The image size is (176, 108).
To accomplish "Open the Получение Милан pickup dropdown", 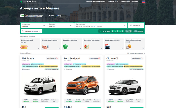I will click(x=34, y=25).
